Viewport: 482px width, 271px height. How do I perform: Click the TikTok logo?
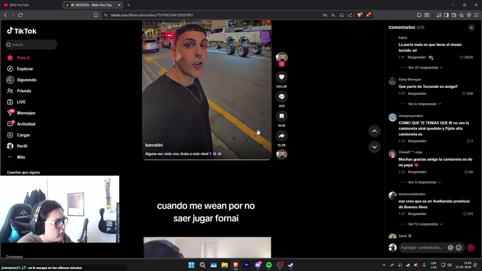point(22,31)
